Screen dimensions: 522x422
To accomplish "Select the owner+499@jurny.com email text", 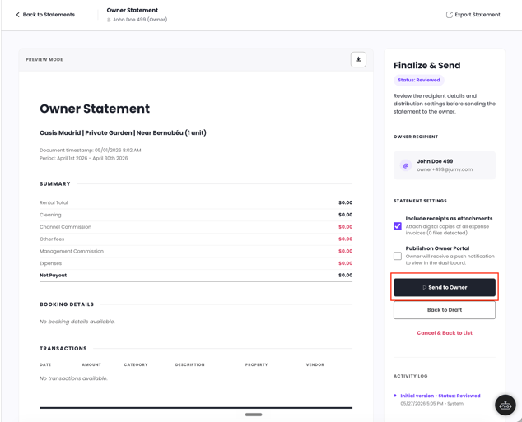I will pyautogui.click(x=445, y=169).
